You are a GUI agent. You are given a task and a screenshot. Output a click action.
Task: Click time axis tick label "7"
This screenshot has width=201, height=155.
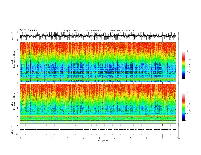point(131,138)
